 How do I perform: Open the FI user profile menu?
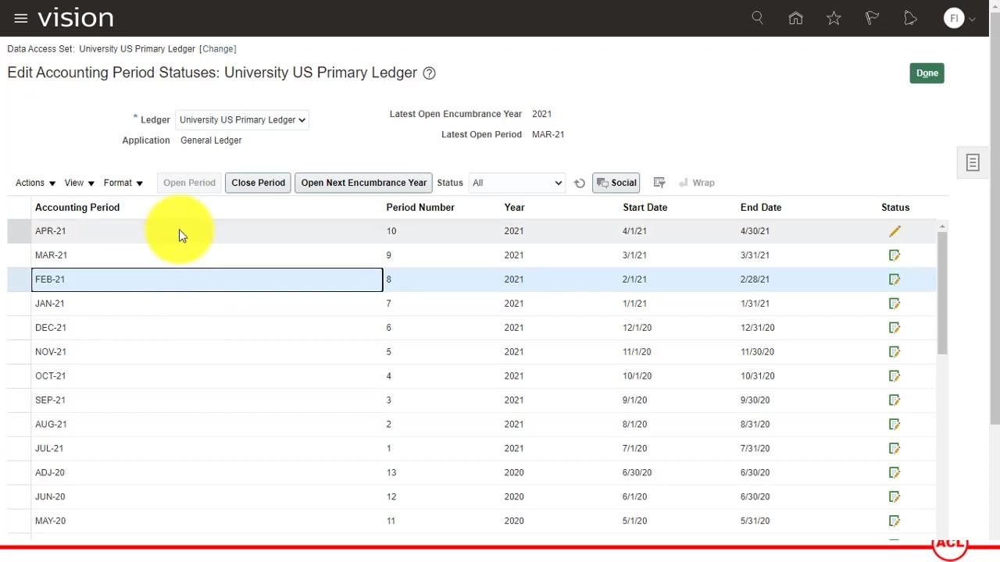(x=959, y=18)
